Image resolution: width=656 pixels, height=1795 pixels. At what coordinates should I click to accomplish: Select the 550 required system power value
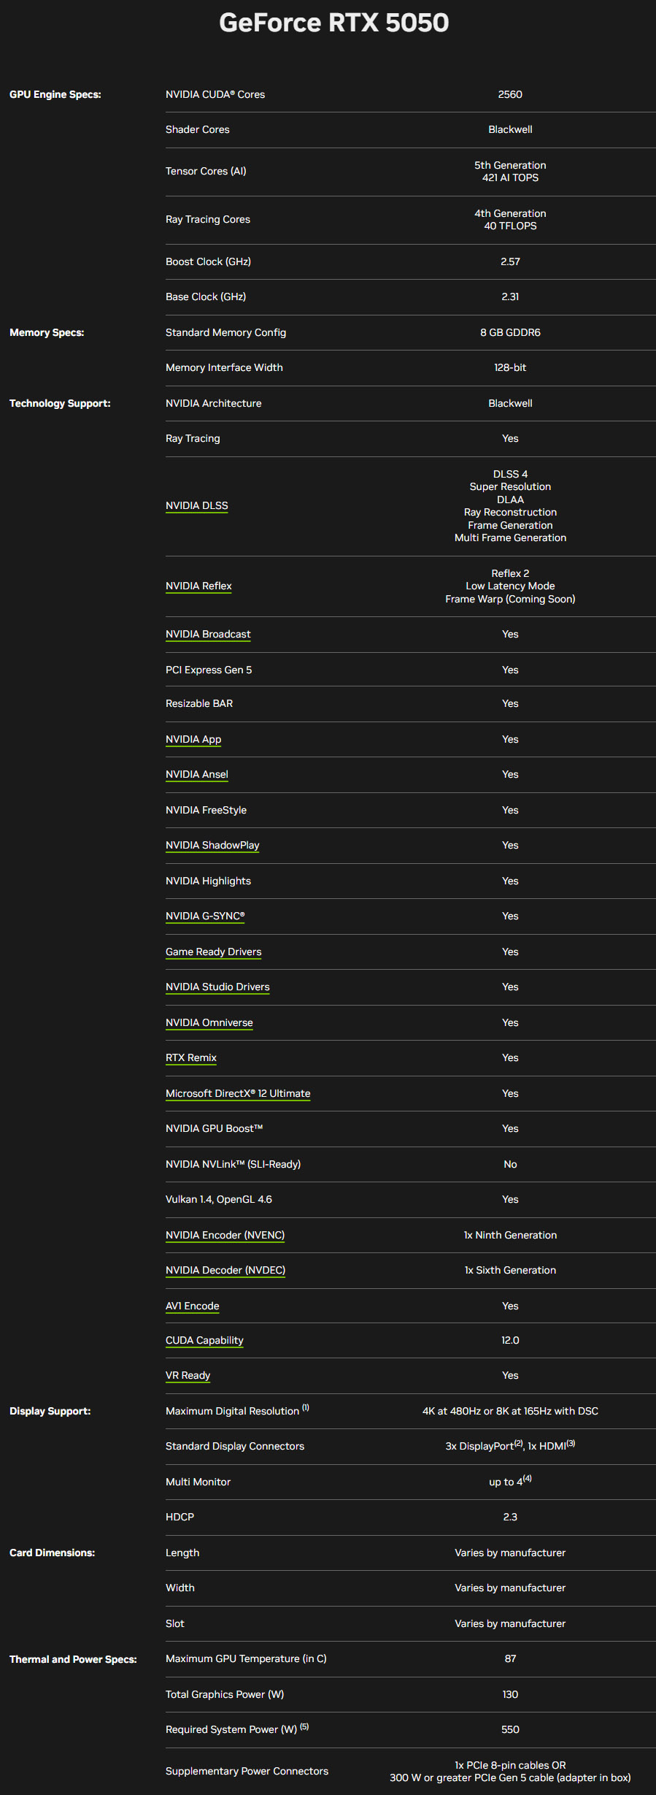(510, 1729)
